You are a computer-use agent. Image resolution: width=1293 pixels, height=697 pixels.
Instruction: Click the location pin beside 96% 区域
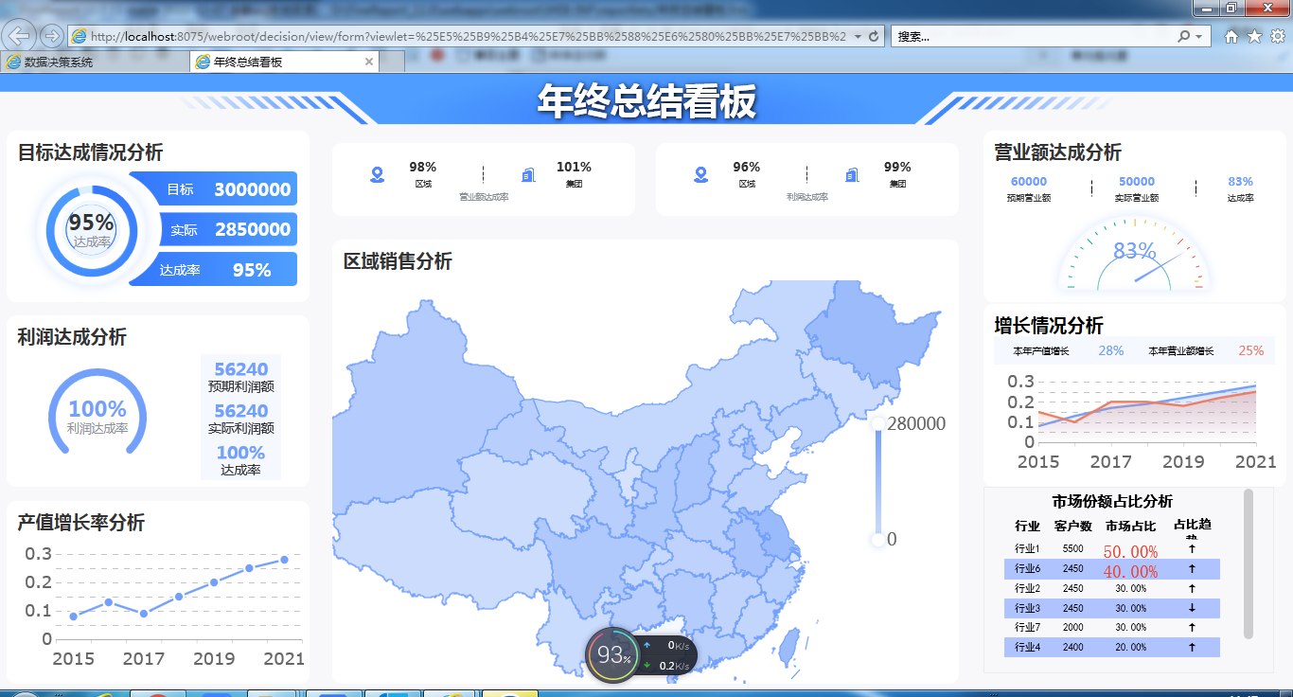click(701, 174)
